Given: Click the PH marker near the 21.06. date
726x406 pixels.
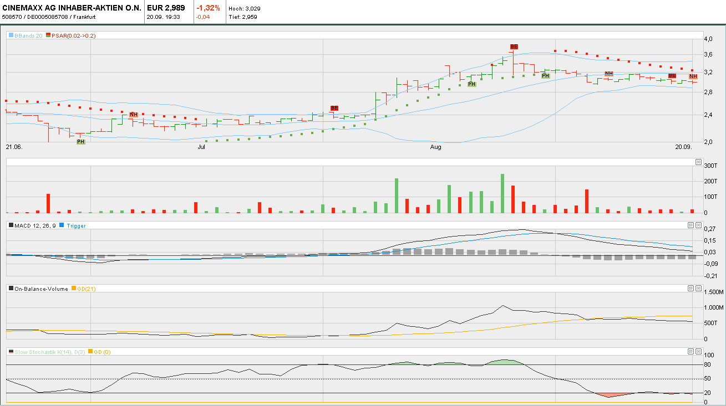Looking at the screenshot, I should pyautogui.click(x=81, y=142).
